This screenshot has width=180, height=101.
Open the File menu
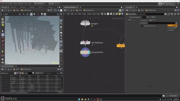(x=3, y=4)
